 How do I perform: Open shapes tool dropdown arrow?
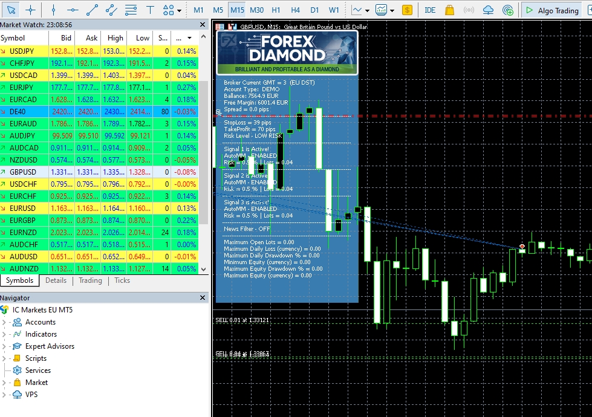(180, 11)
